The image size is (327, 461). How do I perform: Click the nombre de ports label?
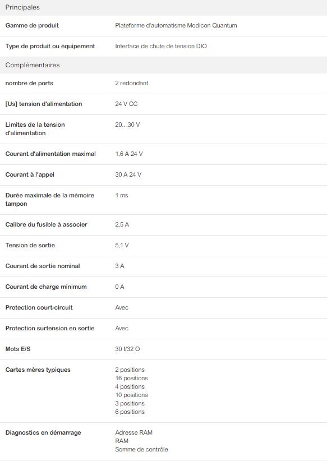(x=29, y=83)
